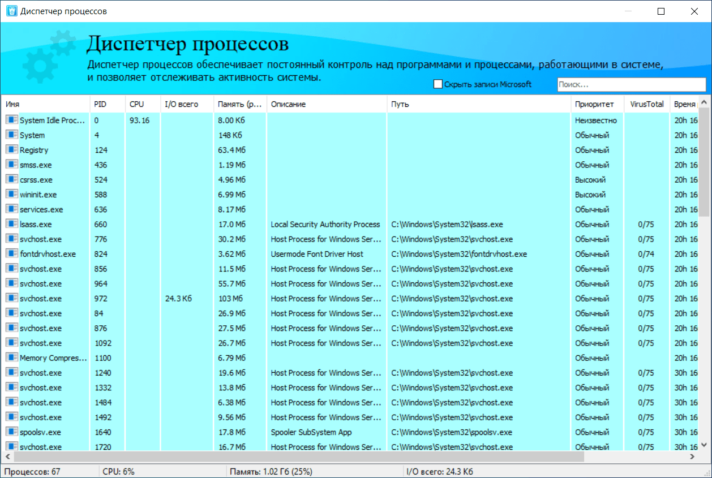Screen dimensions: 712x478
Task: Click the Spooler SubSystem App description
Action: (311, 432)
